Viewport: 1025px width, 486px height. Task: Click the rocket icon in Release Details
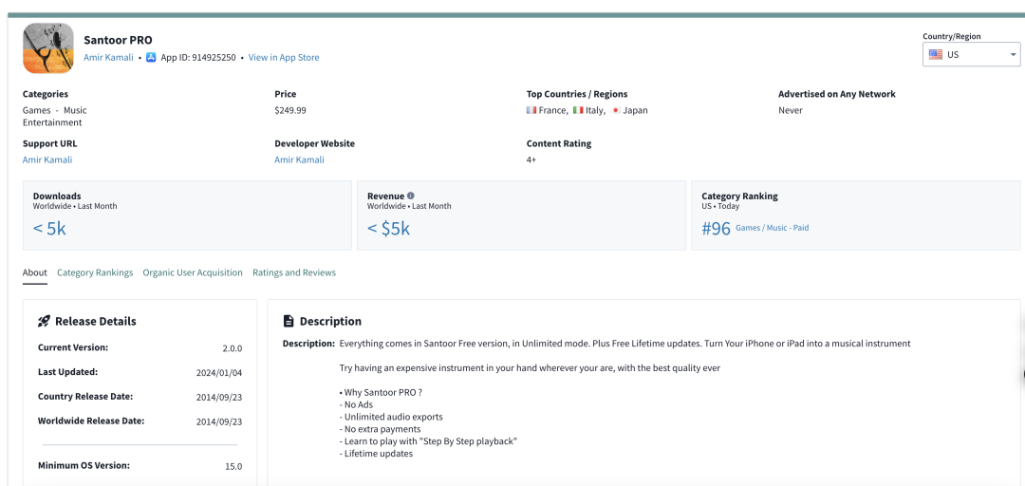pos(44,321)
